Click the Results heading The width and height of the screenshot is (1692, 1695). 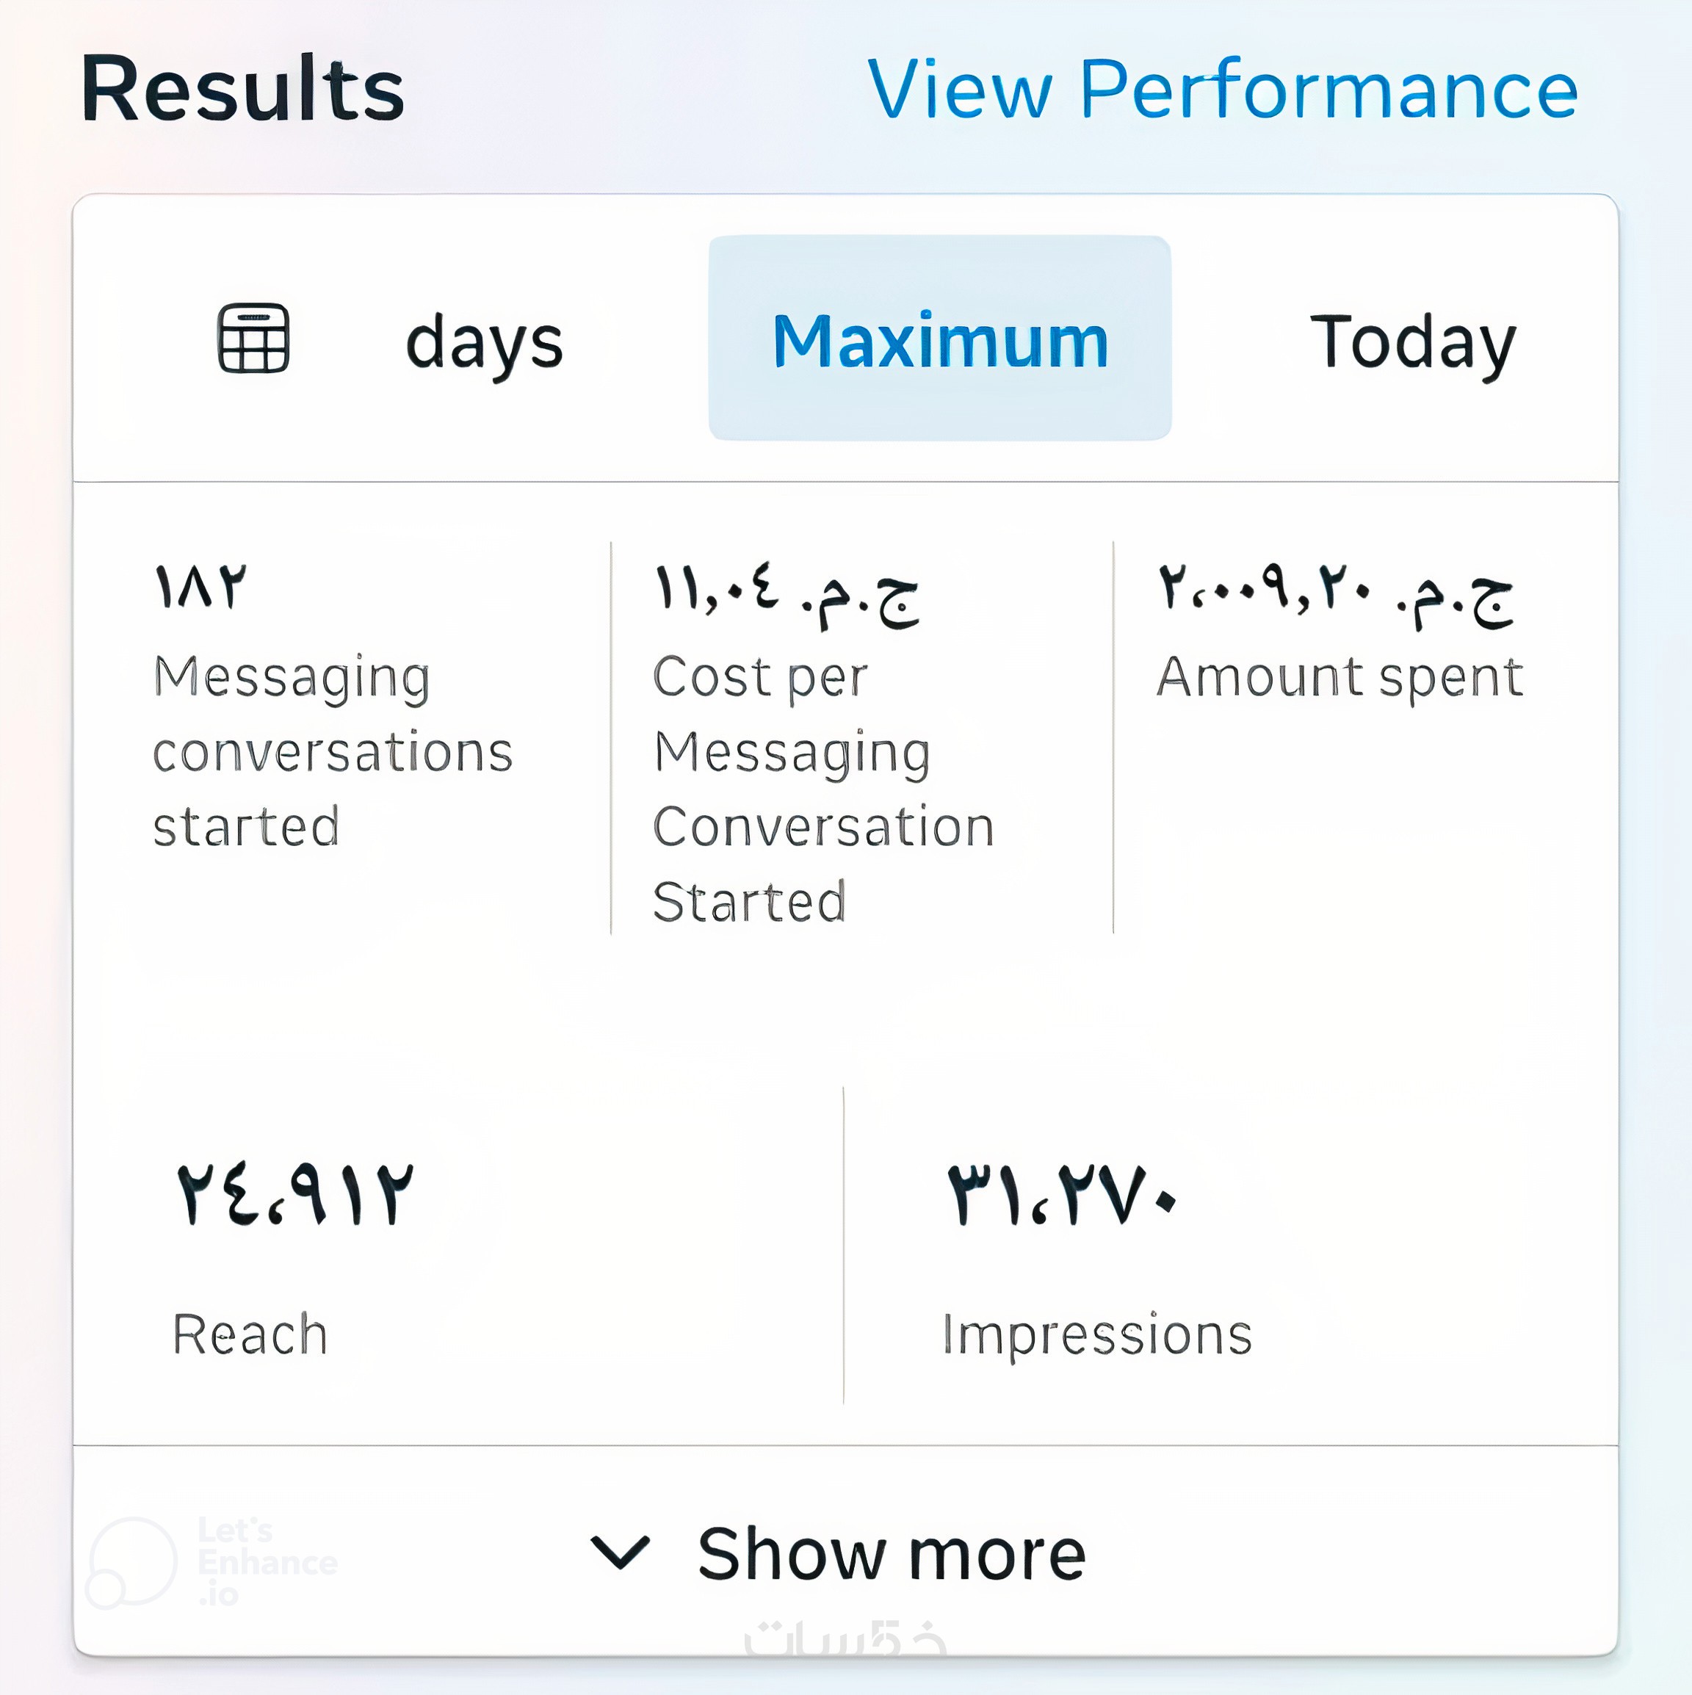click(x=242, y=89)
